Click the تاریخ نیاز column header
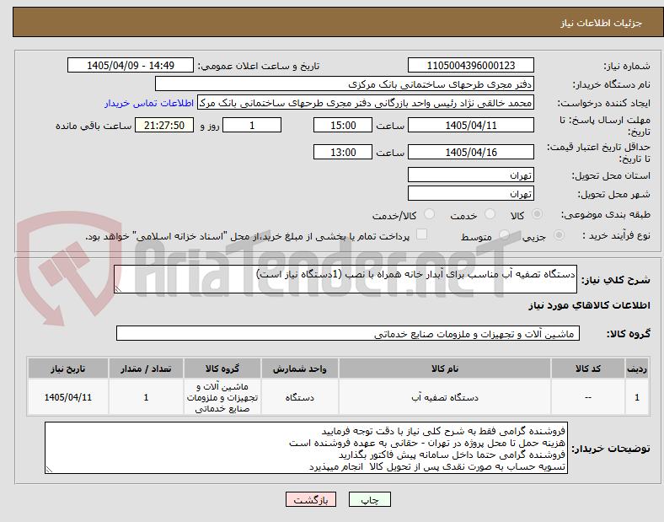This screenshot has height=522, width=664. click(67, 369)
